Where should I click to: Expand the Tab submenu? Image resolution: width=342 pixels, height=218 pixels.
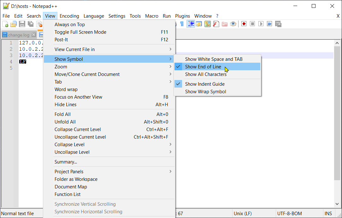pyautogui.click(x=109, y=82)
